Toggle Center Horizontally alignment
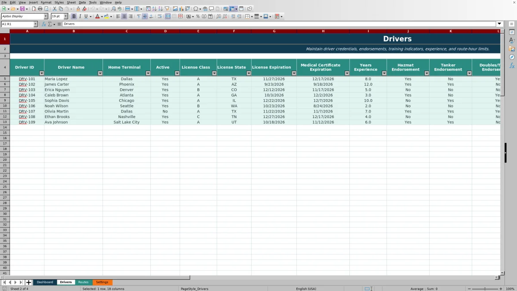The width and height of the screenshot is (517, 291). pyautogui.click(x=125, y=16)
